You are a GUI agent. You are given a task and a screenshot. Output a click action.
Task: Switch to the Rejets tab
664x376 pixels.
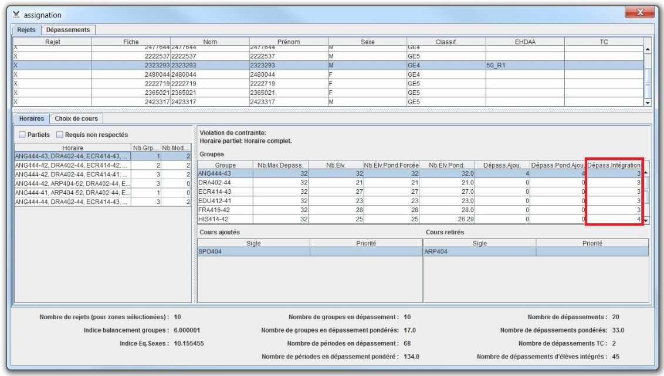26,30
